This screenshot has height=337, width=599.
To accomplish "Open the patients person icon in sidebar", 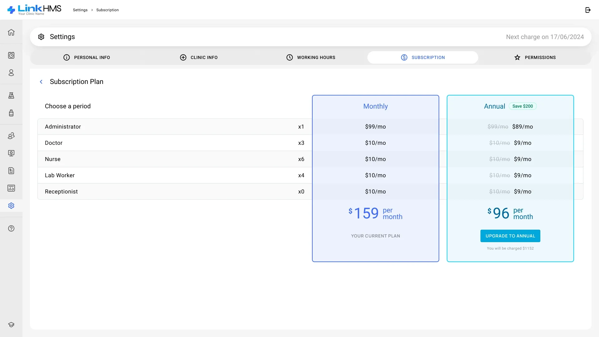I will coord(11,73).
